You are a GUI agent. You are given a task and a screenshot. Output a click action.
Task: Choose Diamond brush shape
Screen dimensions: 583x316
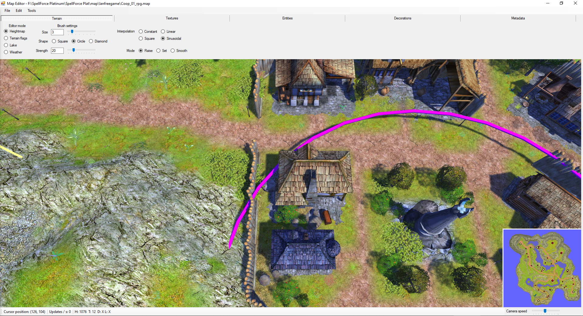tap(98, 41)
